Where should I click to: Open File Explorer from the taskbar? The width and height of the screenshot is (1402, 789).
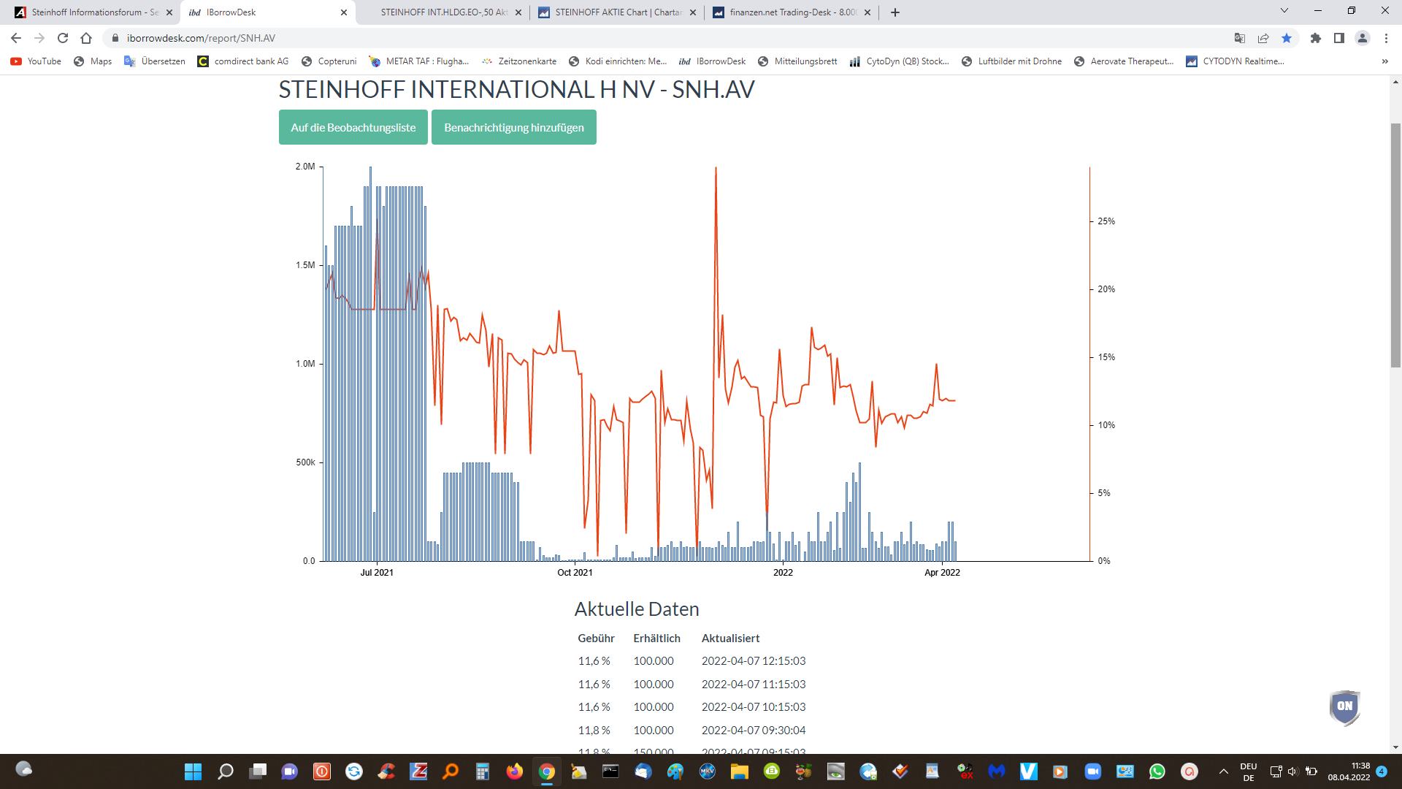pyautogui.click(x=740, y=771)
